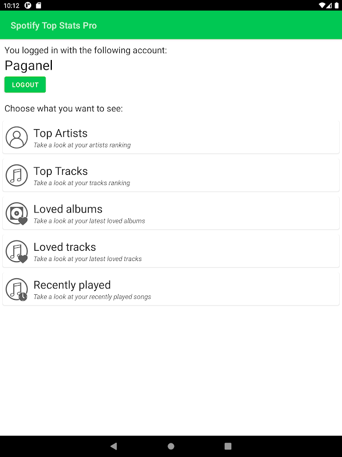Open Recently played songs entry
Screen dimensions: 342x457
171,289
